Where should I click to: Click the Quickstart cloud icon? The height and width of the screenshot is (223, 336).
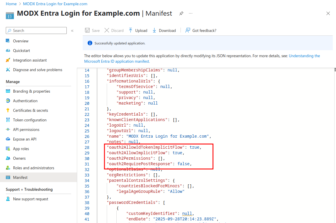pyautogui.click(x=8, y=51)
